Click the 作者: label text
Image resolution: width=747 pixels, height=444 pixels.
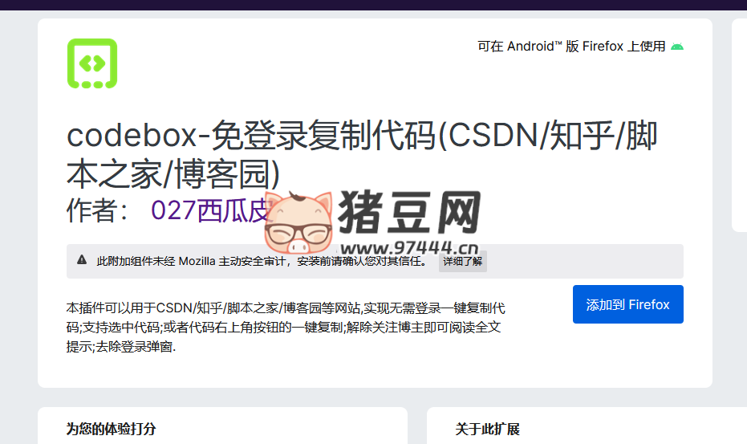97,210
